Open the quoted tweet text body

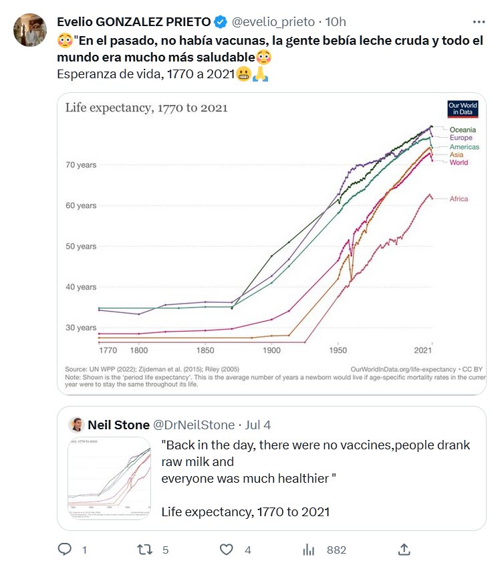316,461
